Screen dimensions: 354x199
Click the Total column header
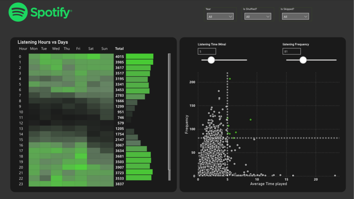click(119, 49)
